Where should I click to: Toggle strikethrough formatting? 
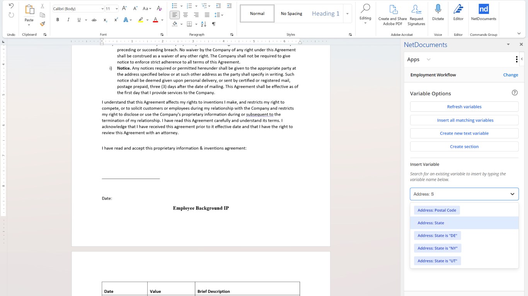click(94, 20)
